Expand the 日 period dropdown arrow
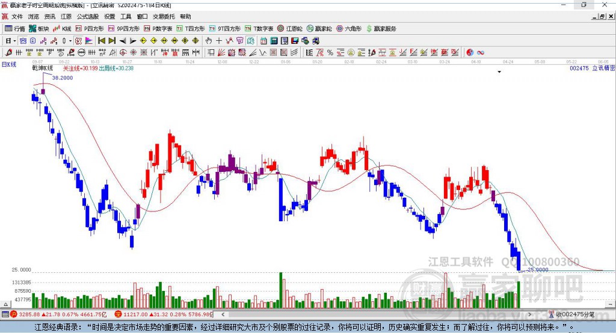This screenshot has height=333, width=616. click(14, 41)
